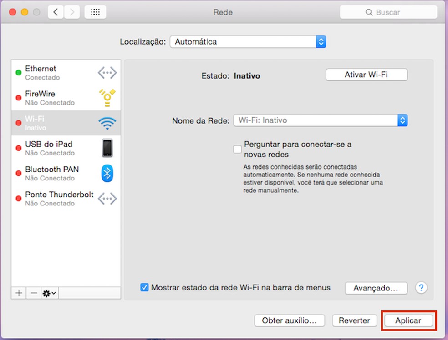Image resolution: width=448 pixels, height=340 pixels.
Task: Click the Bluetooth PAN icon
Action: [x=107, y=173]
